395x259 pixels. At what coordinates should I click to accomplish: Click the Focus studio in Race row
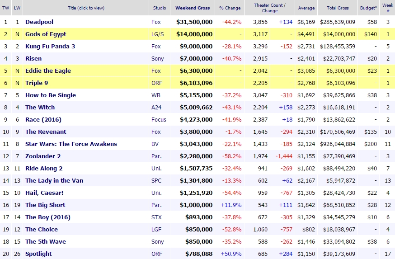coord(159,120)
